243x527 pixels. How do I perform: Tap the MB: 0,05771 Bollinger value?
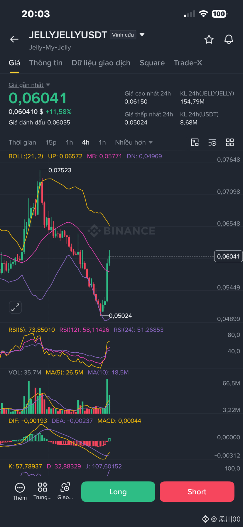click(x=104, y=156)
